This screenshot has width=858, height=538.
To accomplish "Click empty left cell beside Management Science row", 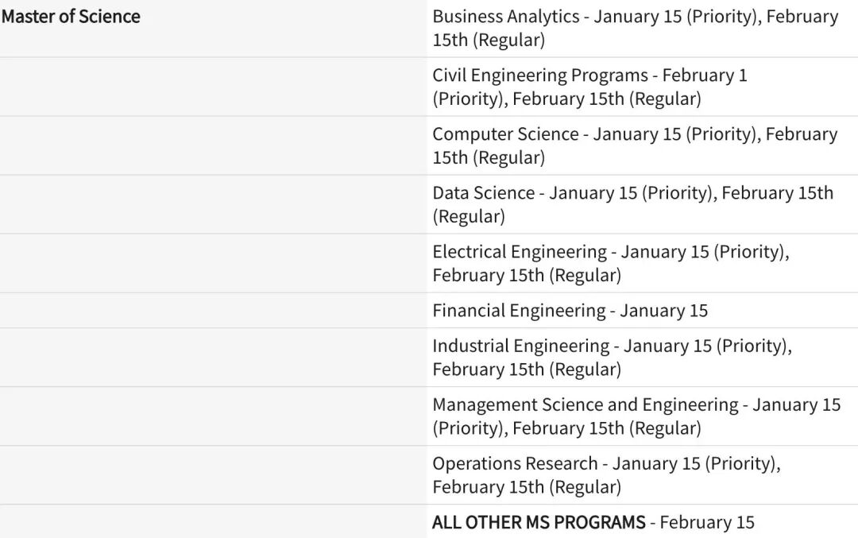I will [213, 416].
